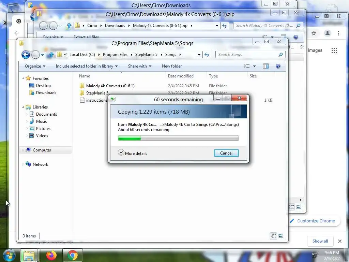This screenshot has height=262, width=349.
Task: Refresh the zip explorer window
Action: tap(224, 26)
